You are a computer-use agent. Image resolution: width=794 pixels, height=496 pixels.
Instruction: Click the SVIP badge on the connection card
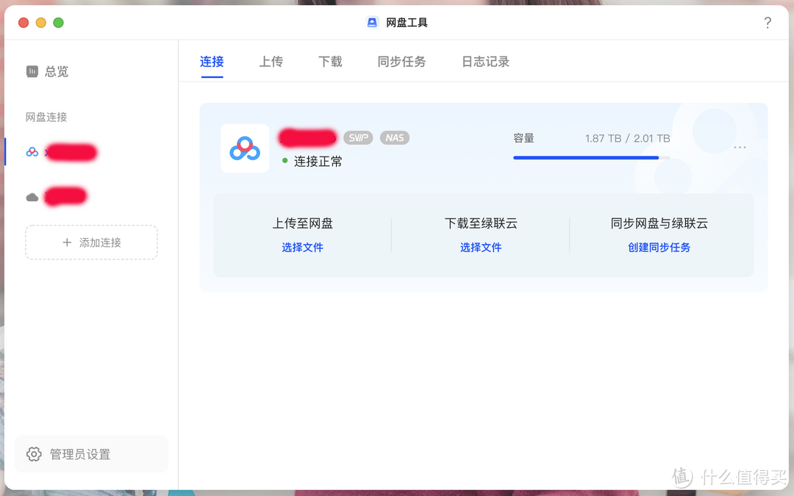coord(358,137)
